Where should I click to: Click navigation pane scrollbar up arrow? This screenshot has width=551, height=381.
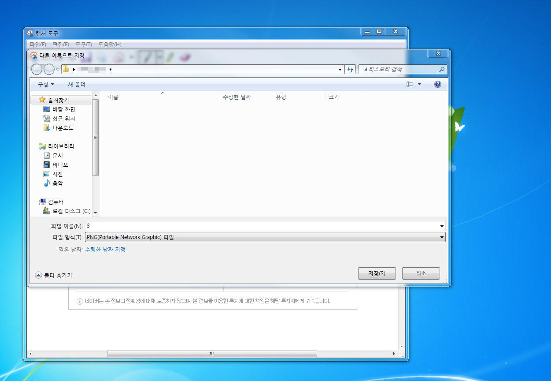pyautogui.click(x=96, y=95)
